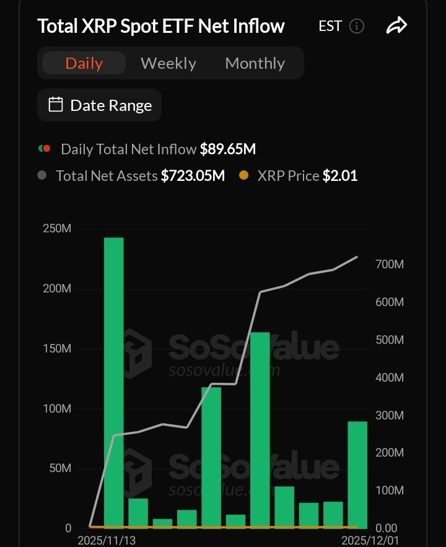Click the calendar icon in Date Range
446x547 pixels.
(56, 105)
